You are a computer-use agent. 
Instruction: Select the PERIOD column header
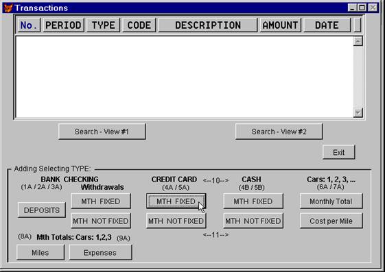tap(63, 25)
